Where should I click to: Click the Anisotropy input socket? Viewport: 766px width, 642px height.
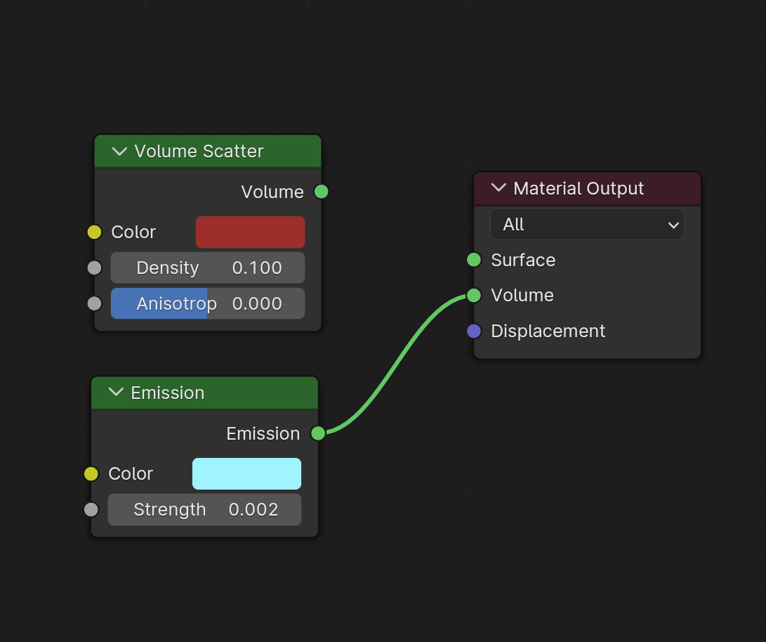click(94, 303)
